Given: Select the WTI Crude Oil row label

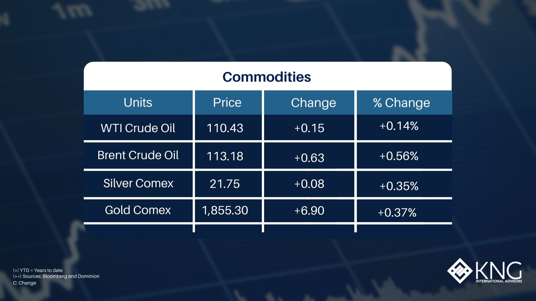Looking at the screenshot, I should pyautogui.click(x=138, y=128).
